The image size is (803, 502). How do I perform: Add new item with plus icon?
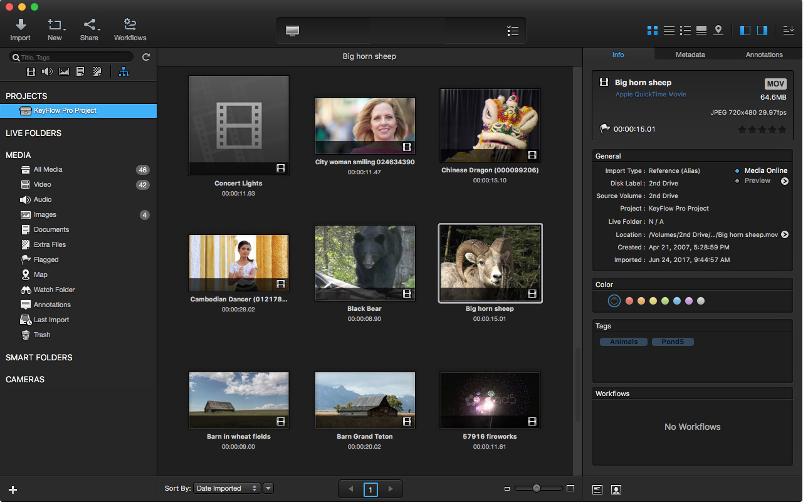point(13,489)
